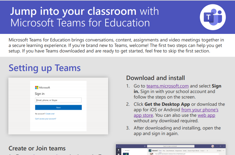Click the Team button in Teams screenshot
The width and height of the screenshot is (235, 155).
click(x=219, y=151)
